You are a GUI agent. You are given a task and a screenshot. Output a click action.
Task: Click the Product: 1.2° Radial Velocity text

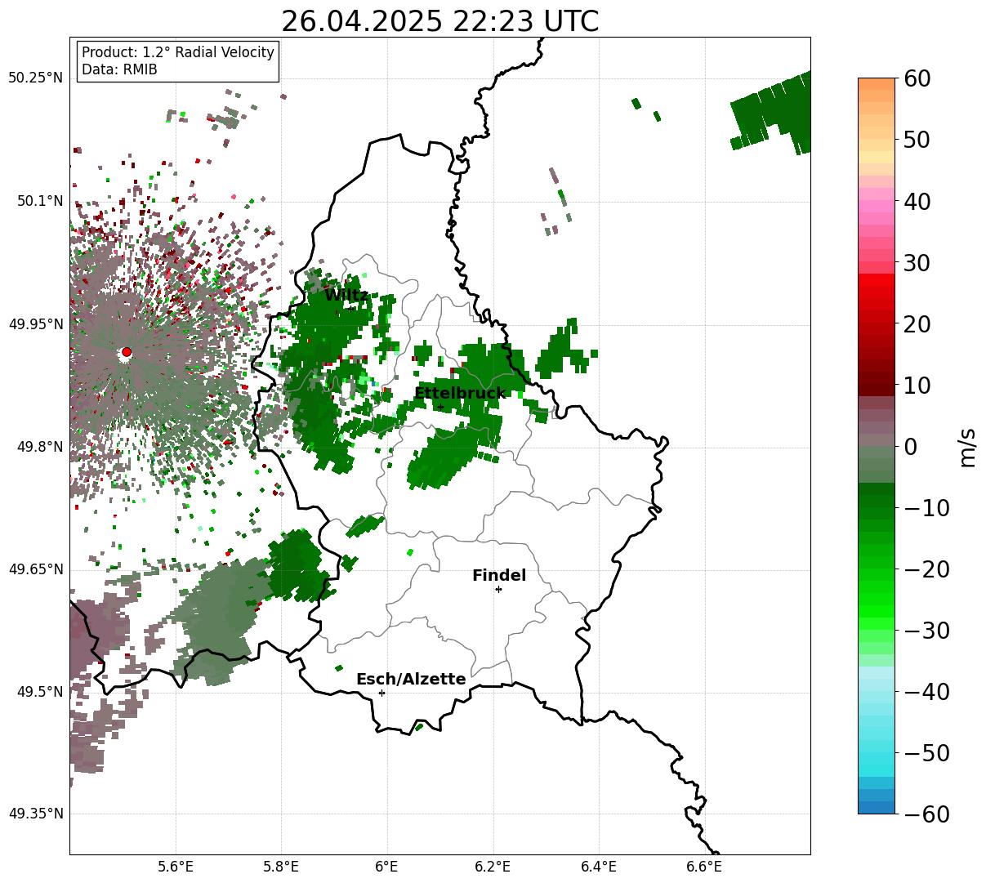pyautogui.click(x=178, y=52)
